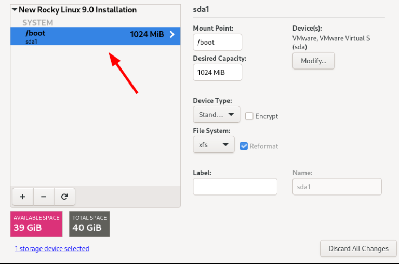The height and width of the screenshot is (264, 399).
Task: Open the File System xfs dropdown
Action: (x=213, y=145)
